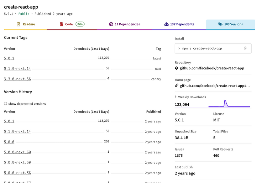Click the Readme file icon
Image resolution: width=267 pixels, height=183 pixels.
[x=19, y=24]
